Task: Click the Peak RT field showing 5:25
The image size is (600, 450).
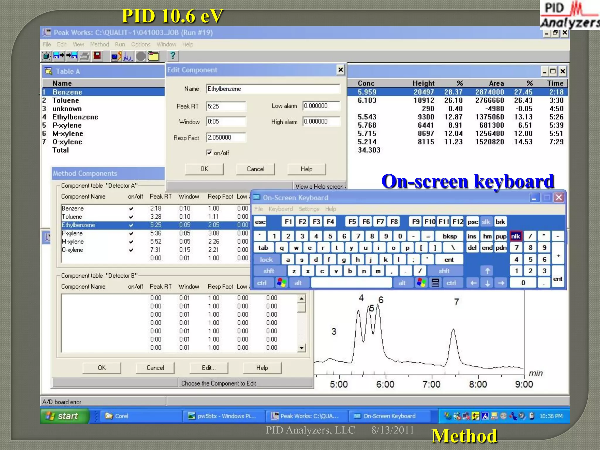Action: [x=226, y=106]
